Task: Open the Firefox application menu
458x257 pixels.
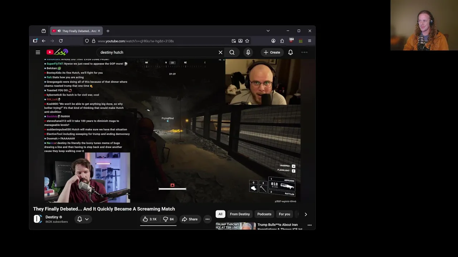Action: click(x=310, y=41)
